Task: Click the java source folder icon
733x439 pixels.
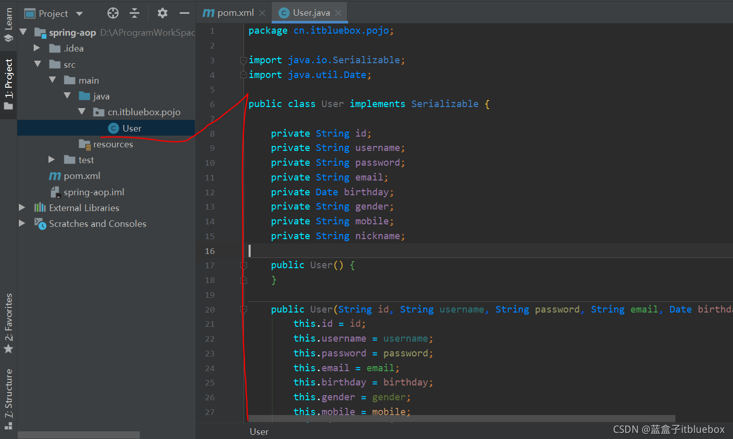Action: 85,96
